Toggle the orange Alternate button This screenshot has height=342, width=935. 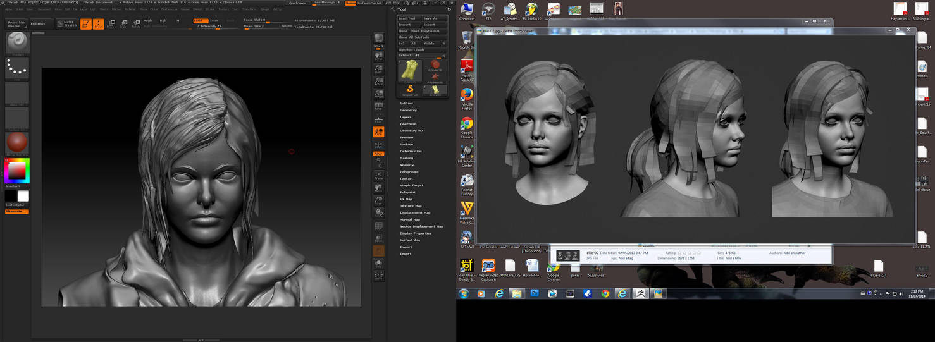(x=17, y=211)
